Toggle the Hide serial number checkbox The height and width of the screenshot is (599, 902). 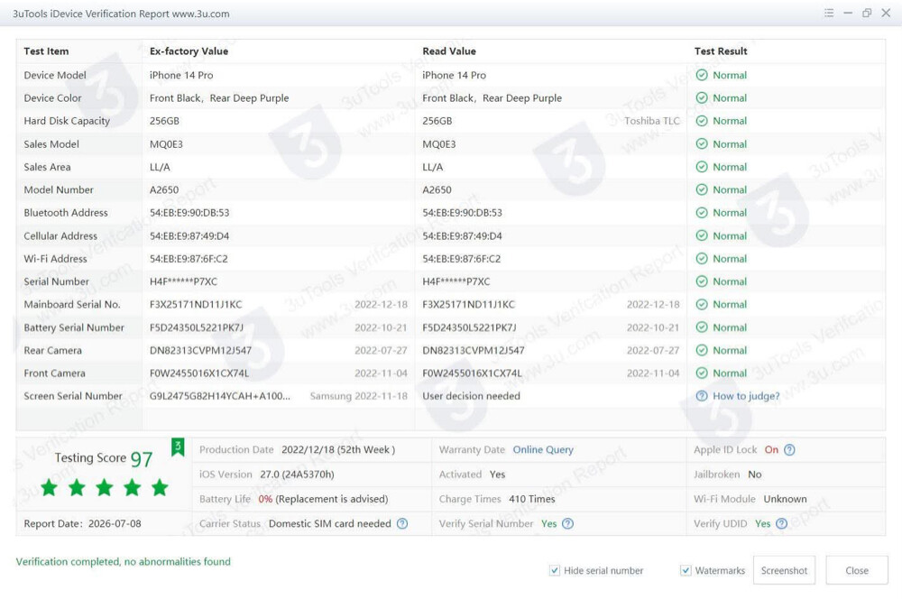click(555, 570)
